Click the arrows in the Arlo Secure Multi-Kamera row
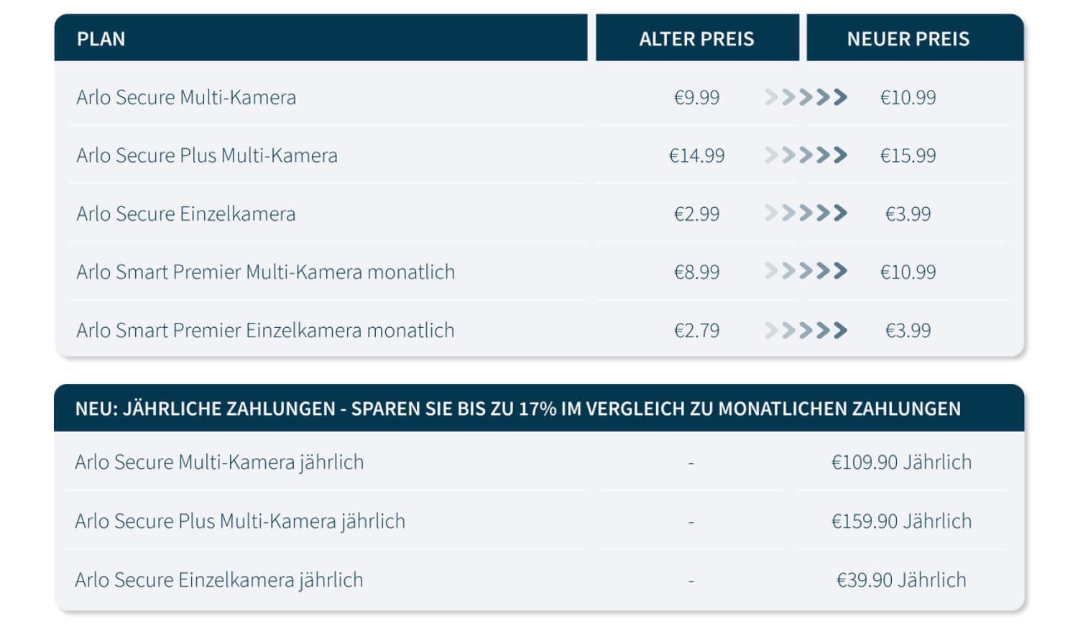This screenshot has height=632, width=1078. [806, 97]
